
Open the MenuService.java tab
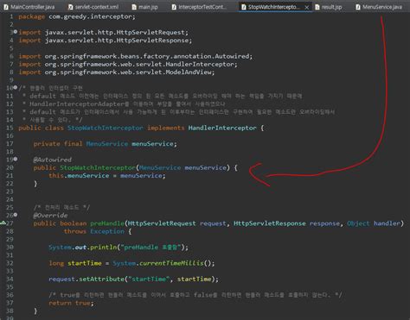point(379,7)
